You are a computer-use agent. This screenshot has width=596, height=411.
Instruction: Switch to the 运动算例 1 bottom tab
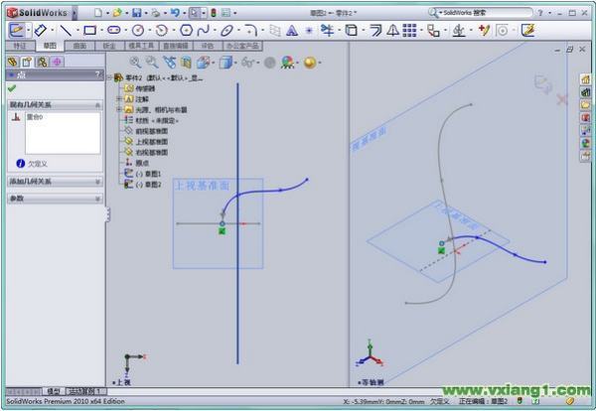[x=85, y=391]
